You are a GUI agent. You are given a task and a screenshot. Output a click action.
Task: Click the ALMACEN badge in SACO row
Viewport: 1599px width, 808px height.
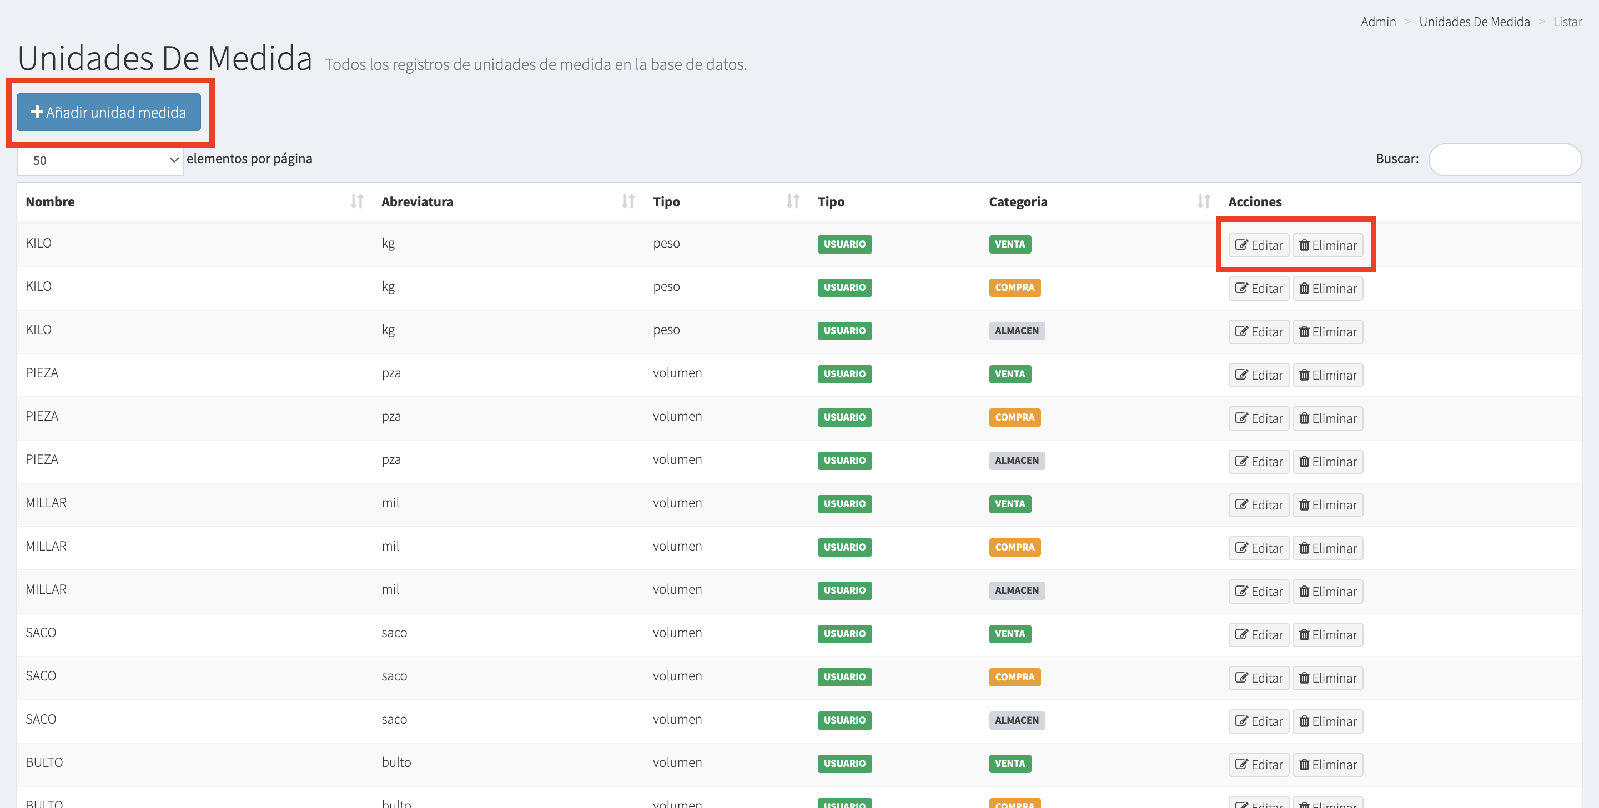click(1016, 720)
